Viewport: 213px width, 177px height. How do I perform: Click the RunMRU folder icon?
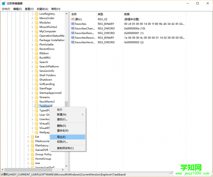click(x=37, y=58)
